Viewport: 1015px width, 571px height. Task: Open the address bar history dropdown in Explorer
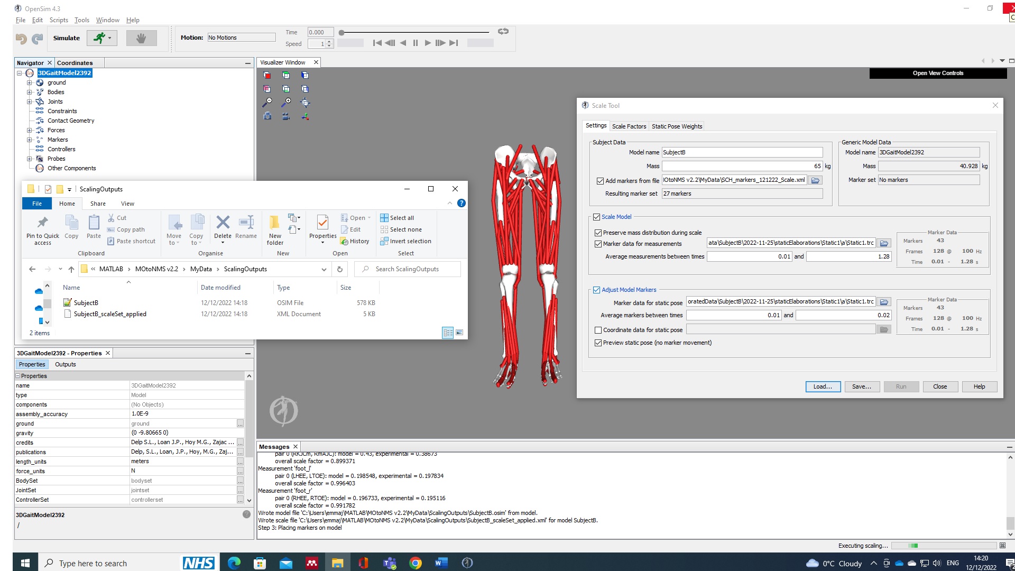click(324, 269)
